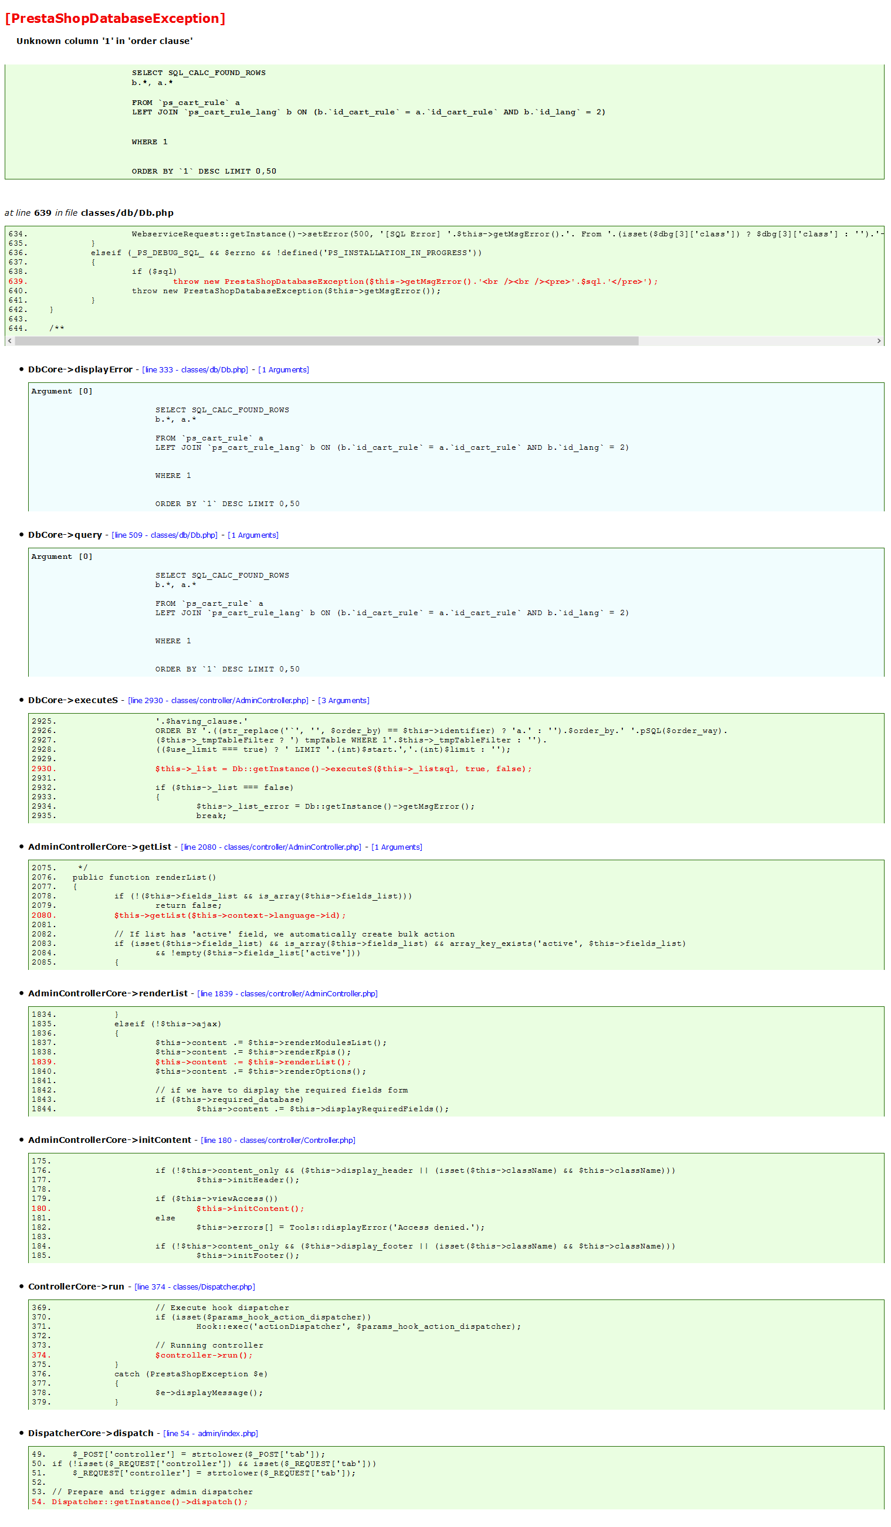Click the 'ControllerCore->run' trace title
This screenshot has height=1527, width=891.
click(x=76, y=1287)
